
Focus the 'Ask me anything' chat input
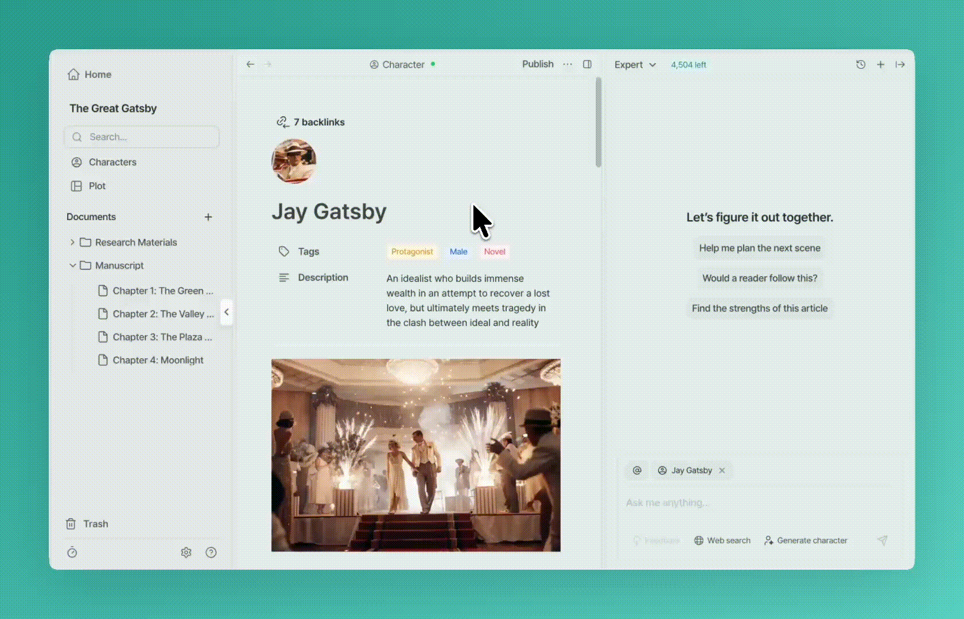tap(760, 503)
